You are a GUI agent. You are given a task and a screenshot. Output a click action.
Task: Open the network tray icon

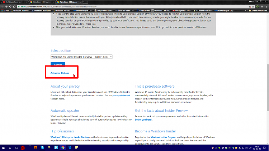tap(243, 148)
